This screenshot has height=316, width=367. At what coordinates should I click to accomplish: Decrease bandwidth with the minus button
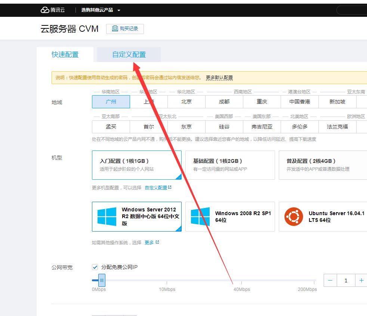click(330, 281)
